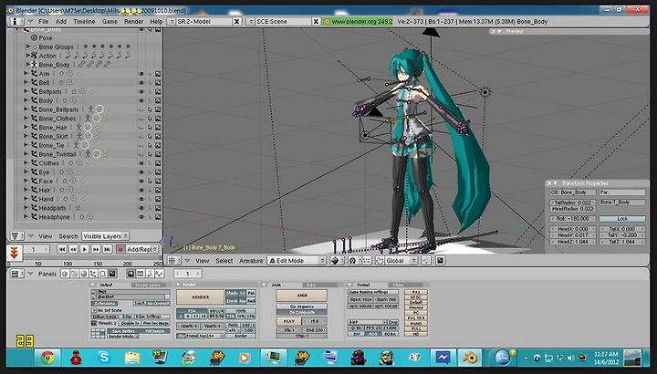Open the file folder taskbar icon

[x=132, y=358]
